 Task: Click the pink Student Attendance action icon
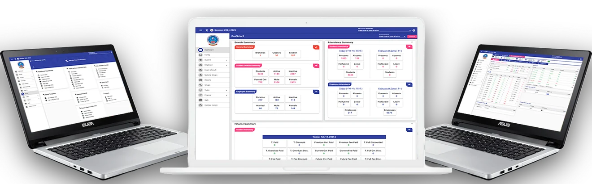pyautogui.click(x=409, y=46)
